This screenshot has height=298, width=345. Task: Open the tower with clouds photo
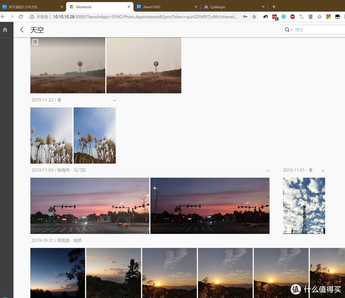[x=304, y=206]
